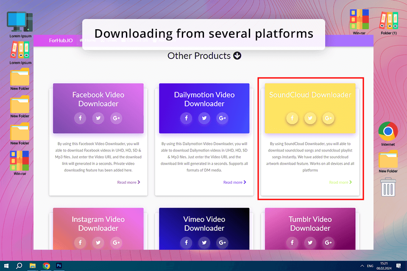Click Read more on Dailymotion Video Downloader card
Viewport: 407px width, 271px height.
coord(234,183)
